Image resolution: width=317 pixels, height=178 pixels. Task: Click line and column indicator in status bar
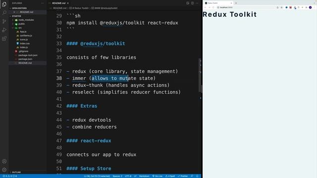click(97, 176)
